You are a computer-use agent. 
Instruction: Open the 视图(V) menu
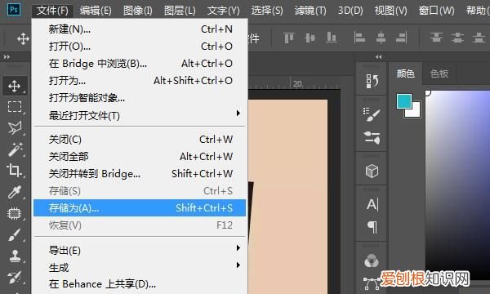tap(390, 11)
